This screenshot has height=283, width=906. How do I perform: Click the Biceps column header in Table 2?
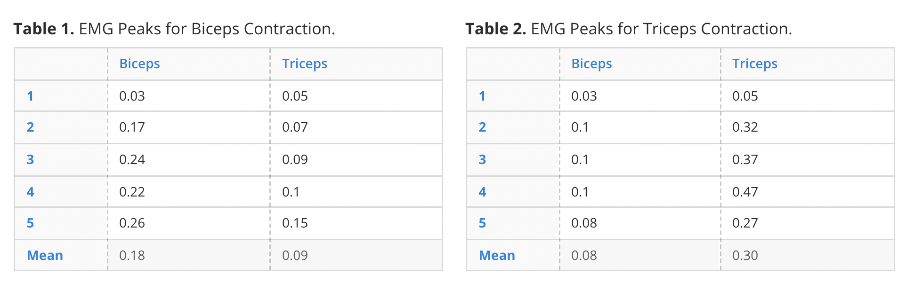point(591,64)
